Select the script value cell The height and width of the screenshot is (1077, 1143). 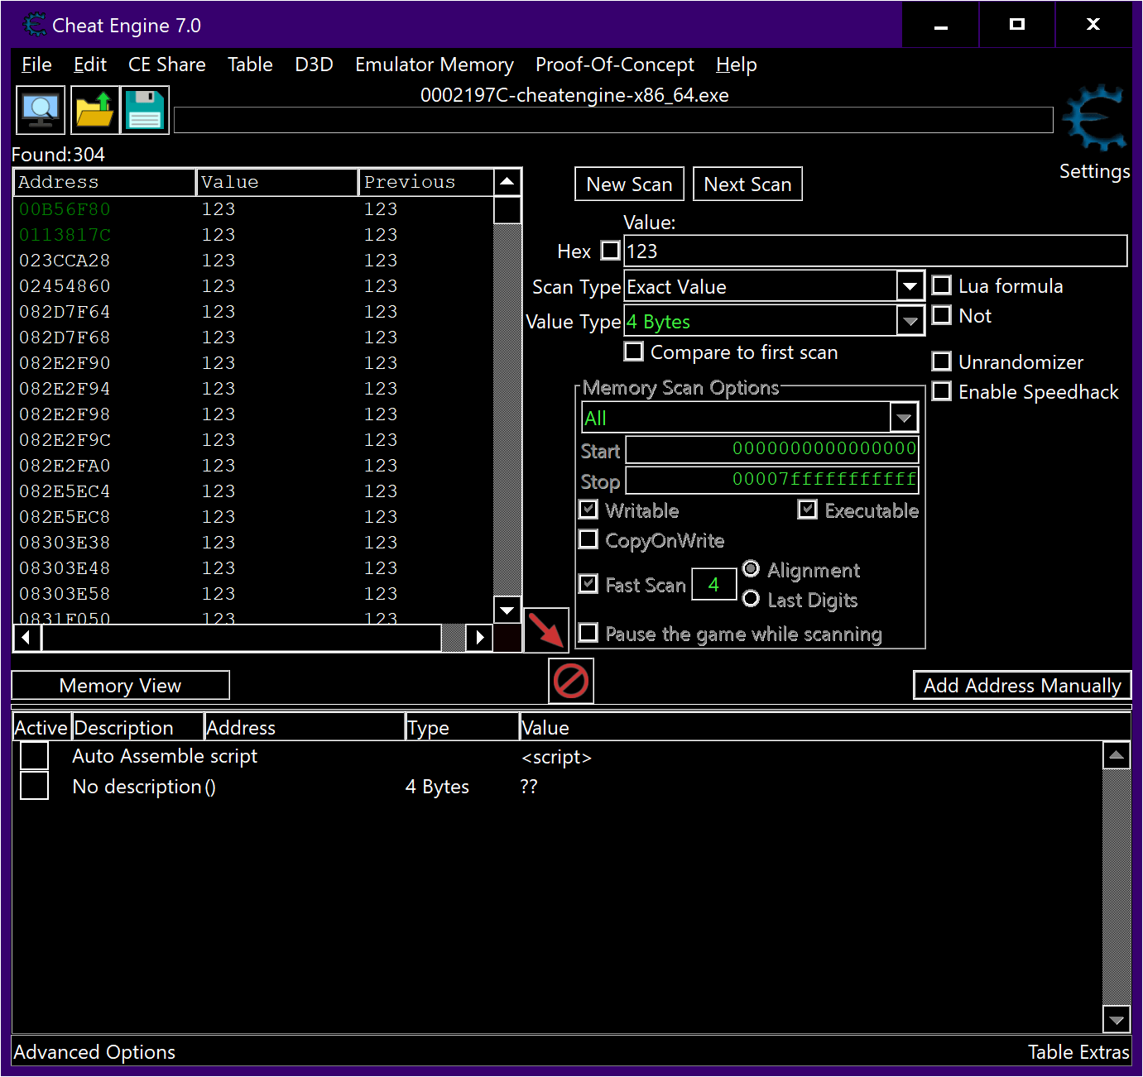tap(556, 757)
